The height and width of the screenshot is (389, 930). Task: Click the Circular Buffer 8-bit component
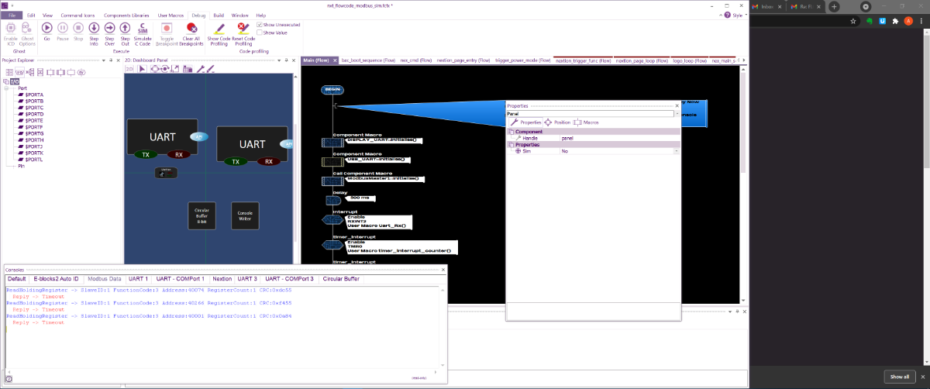point(201,215)
